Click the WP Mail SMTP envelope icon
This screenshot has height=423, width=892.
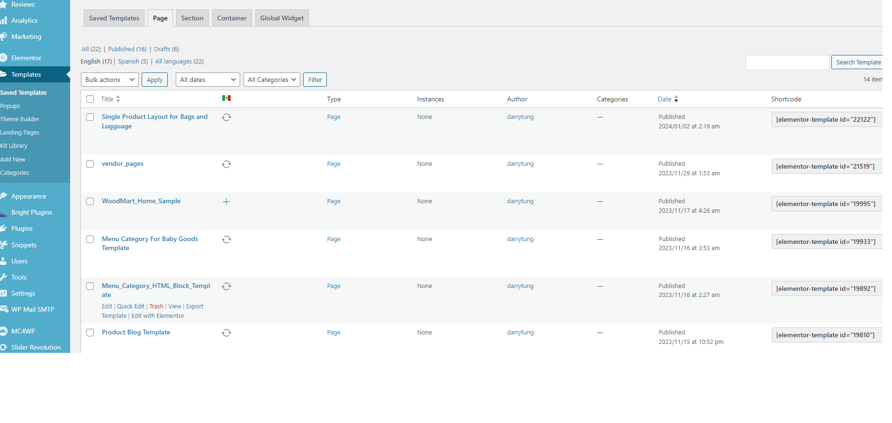coord(4,309)
